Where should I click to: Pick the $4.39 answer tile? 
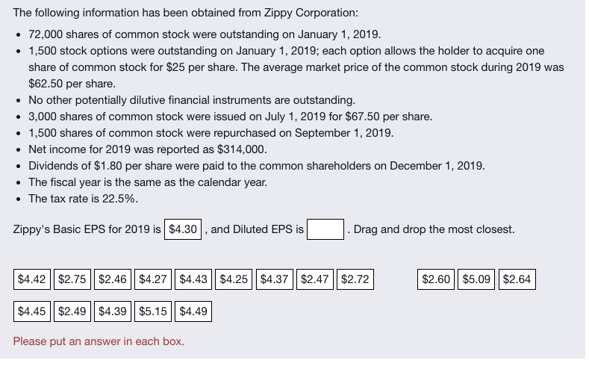click(113, 311)
